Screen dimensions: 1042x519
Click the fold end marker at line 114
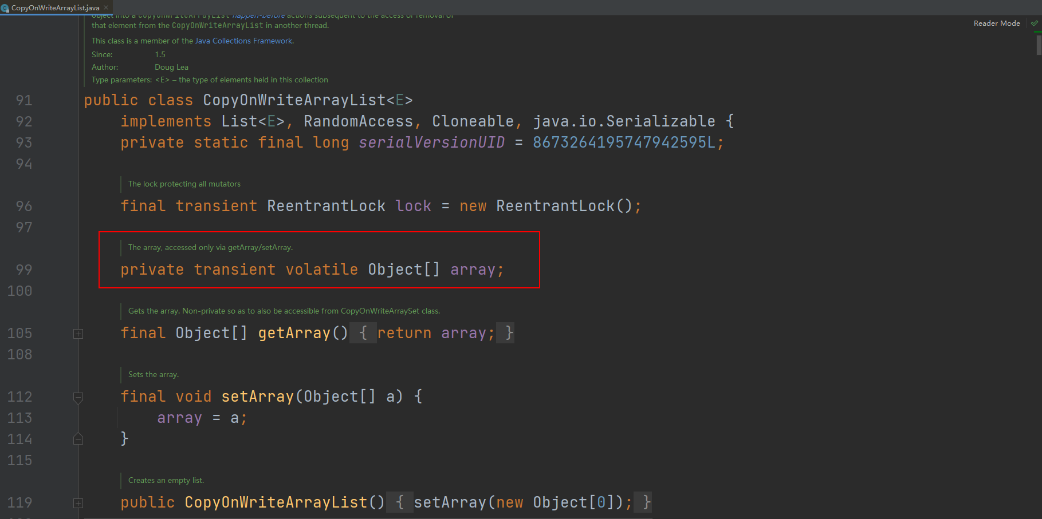tap(78, 439)
